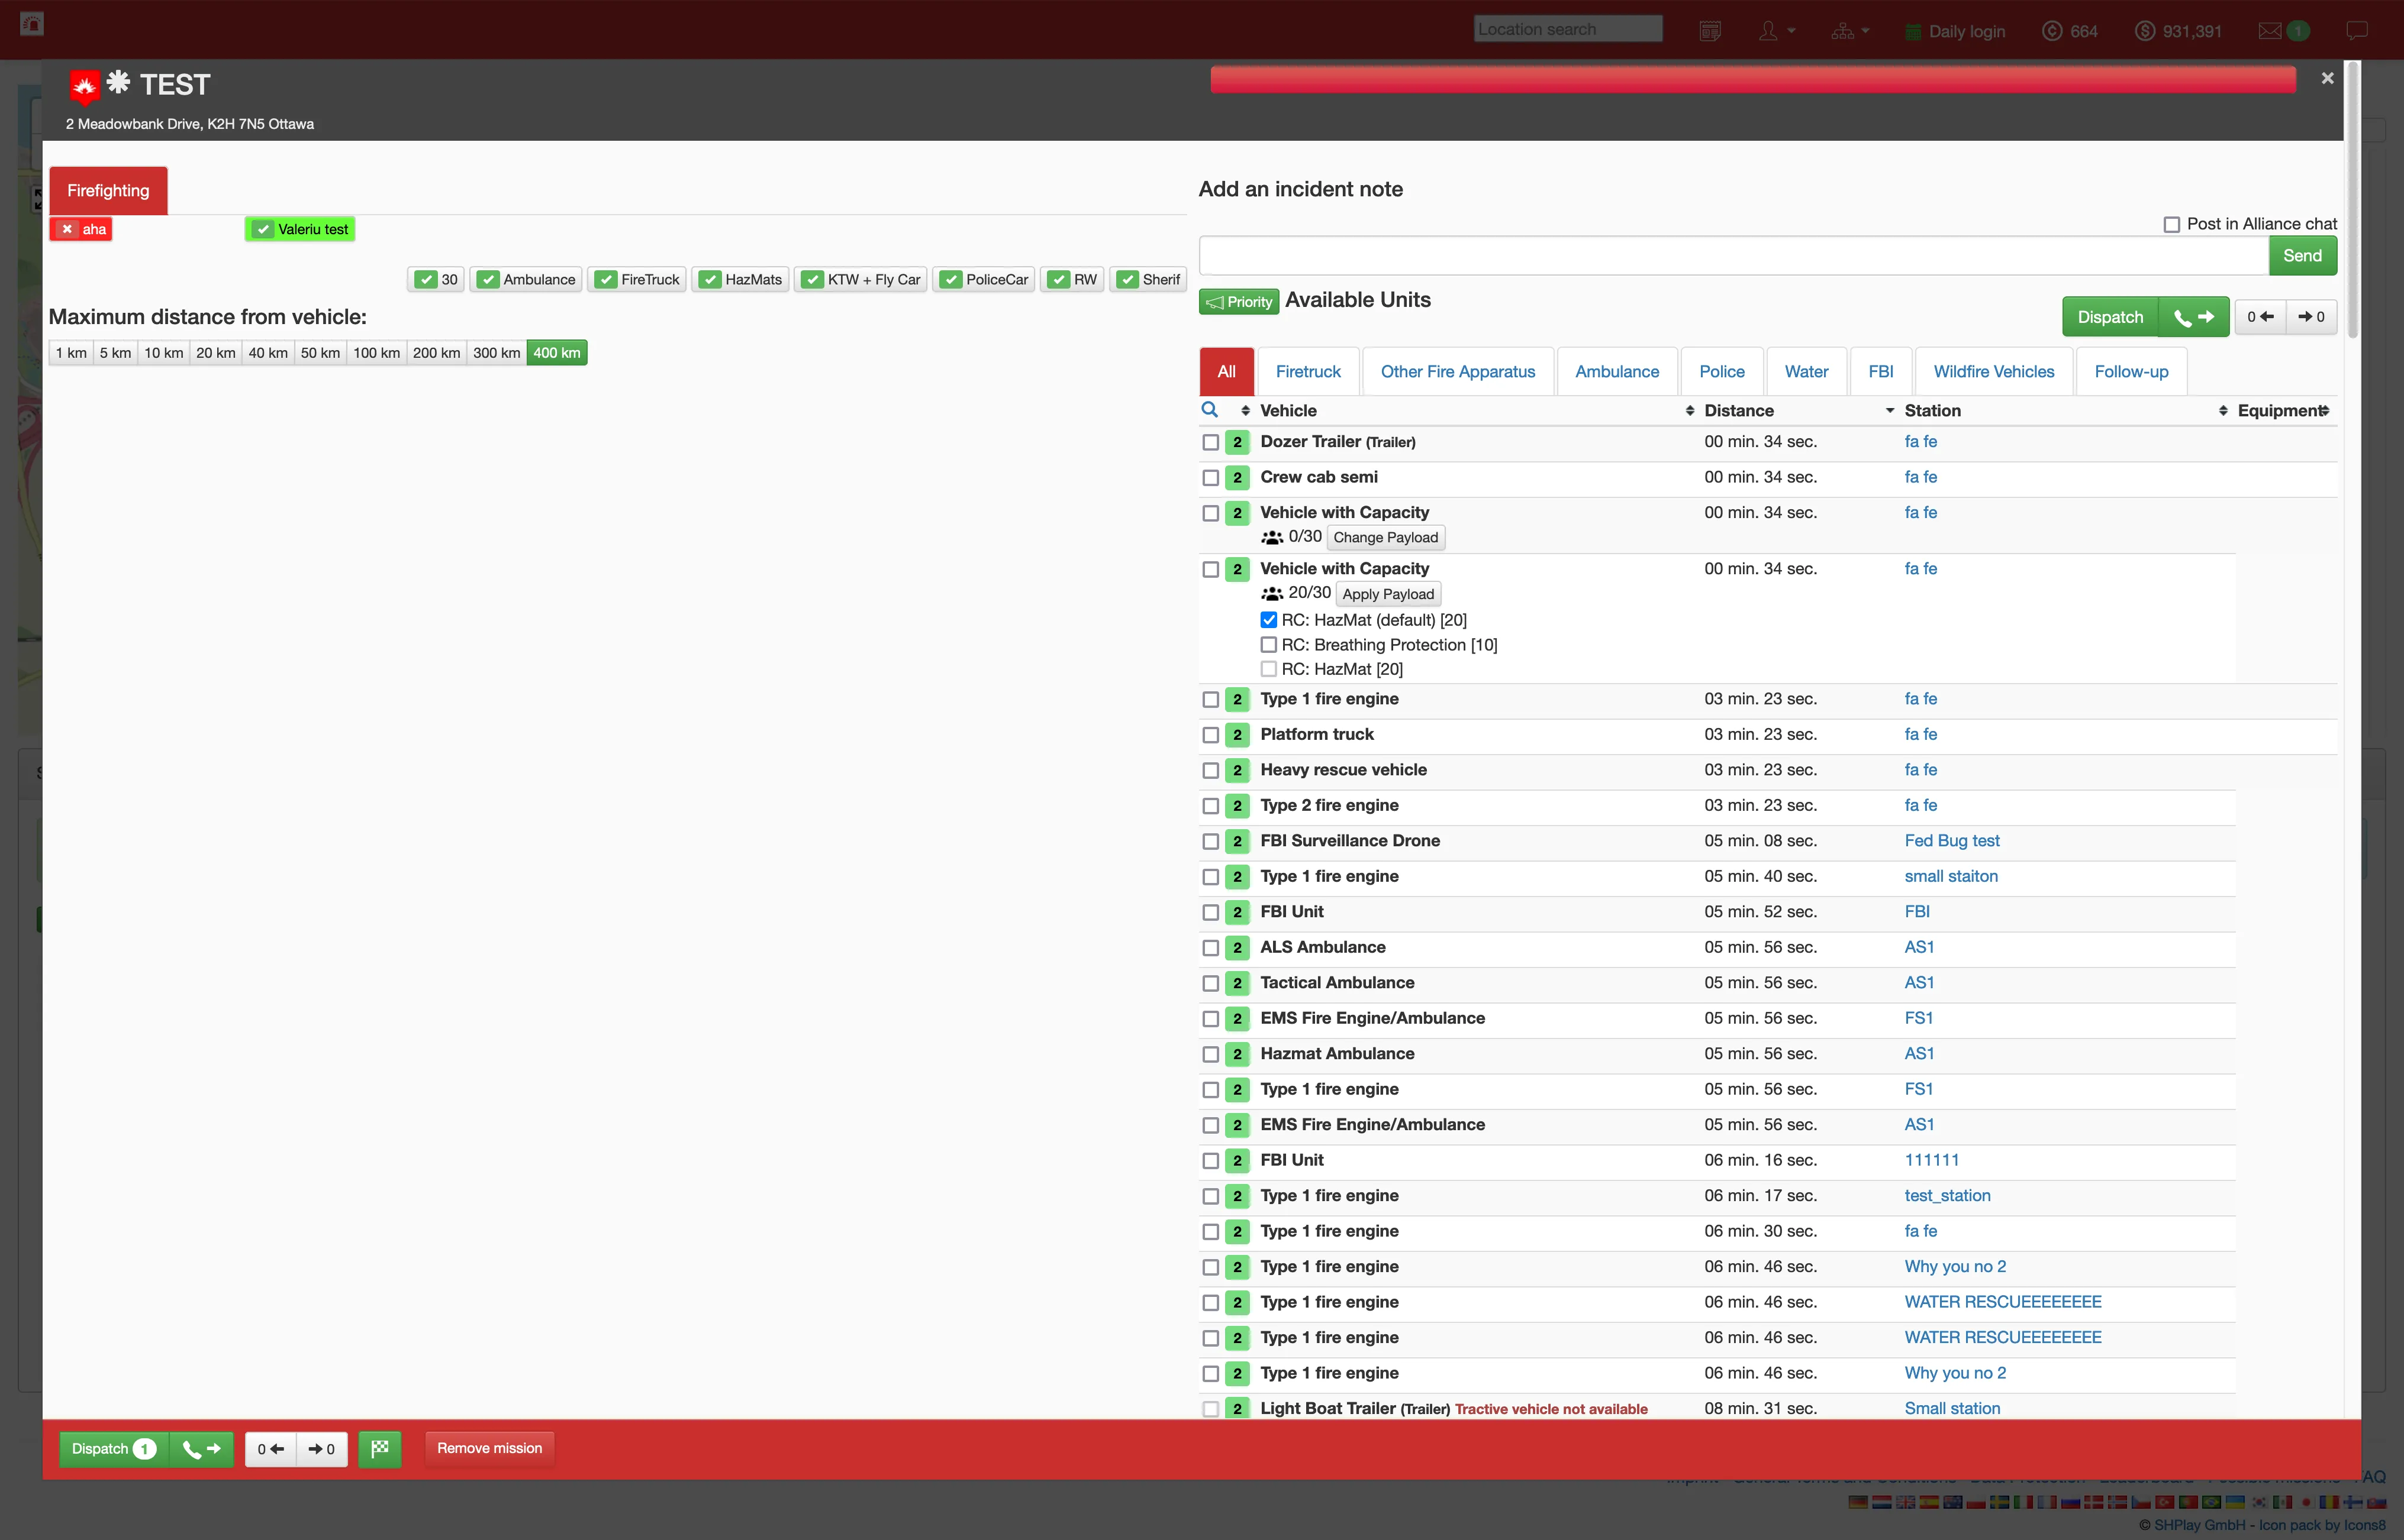Go to next mission using bottom-bar right arrow
The image size is (2404, 1540).
pyautogui.click(x=322, y=1449)
